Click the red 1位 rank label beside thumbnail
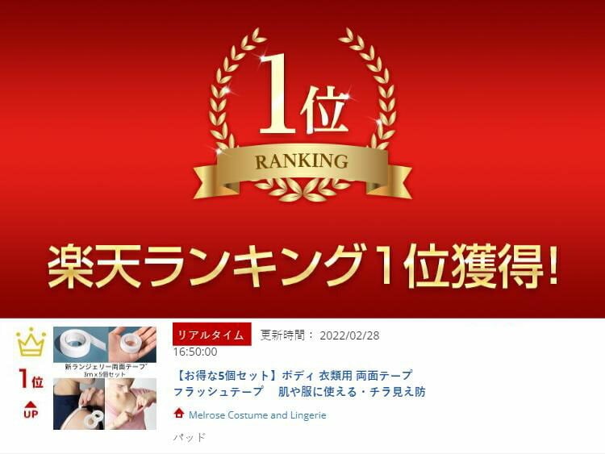This screenshot has width=605, height=454. tap(31, 379)
